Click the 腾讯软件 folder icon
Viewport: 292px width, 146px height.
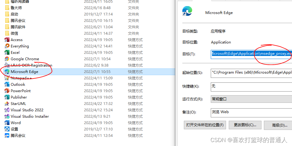click(7, 27)
